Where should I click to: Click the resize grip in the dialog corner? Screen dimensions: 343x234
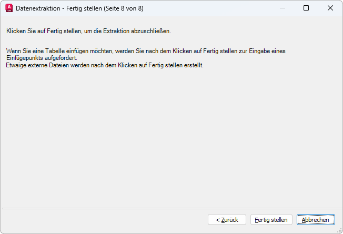339,230
